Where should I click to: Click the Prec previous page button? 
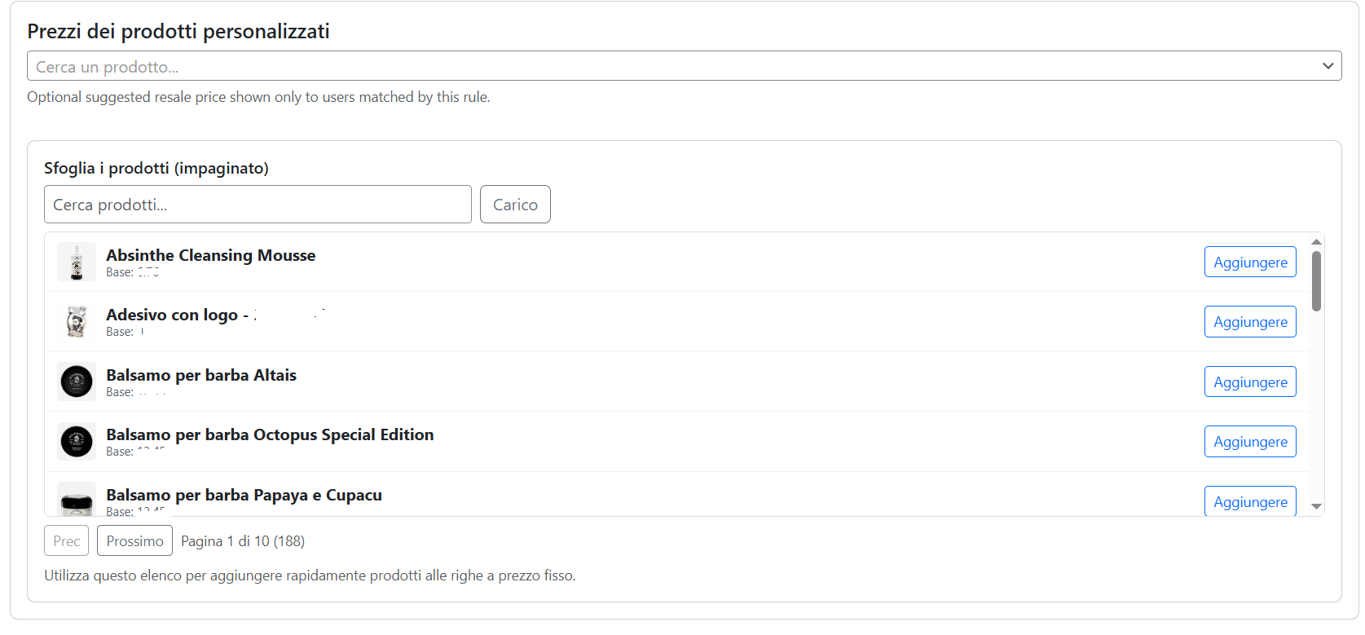click(x=66, y=540)
